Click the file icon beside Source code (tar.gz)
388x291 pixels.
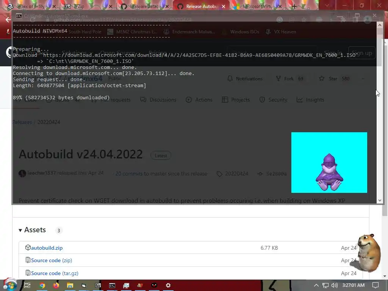pos(28,273)
